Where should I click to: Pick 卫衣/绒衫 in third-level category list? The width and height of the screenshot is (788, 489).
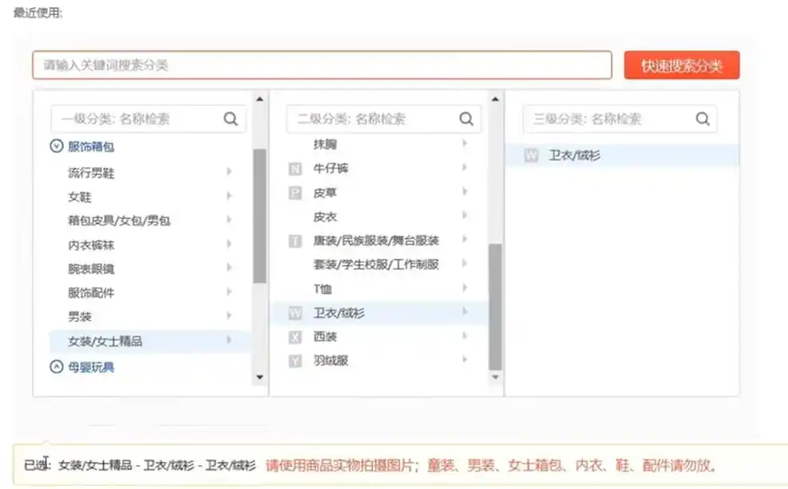[x=574, y=156]
